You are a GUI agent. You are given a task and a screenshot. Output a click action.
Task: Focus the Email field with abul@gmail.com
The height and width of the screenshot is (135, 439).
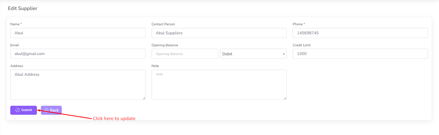coord(78,54)
